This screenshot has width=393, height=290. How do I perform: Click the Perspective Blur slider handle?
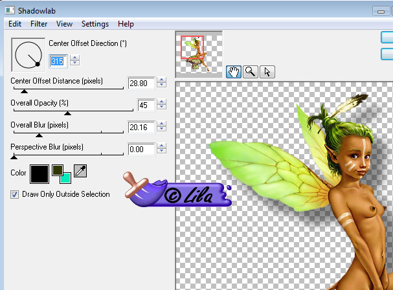(x=14, y=157)
